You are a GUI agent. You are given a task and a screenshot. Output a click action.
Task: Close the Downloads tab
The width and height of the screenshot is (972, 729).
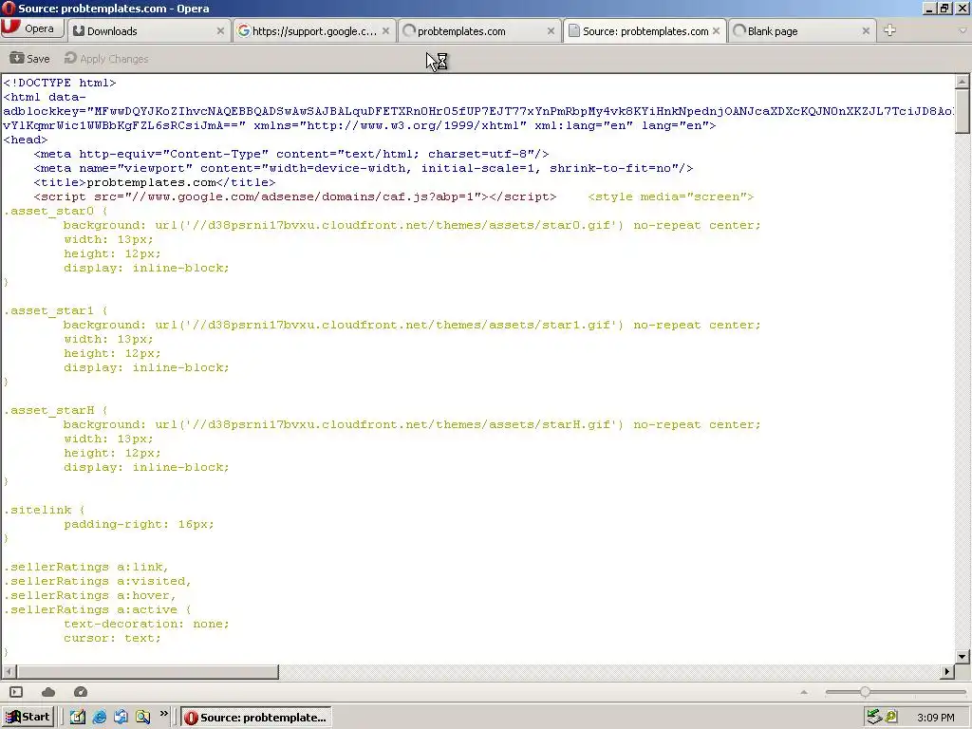(220, 31)
